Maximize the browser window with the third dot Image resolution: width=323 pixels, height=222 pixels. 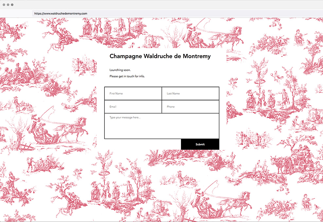coord(12,5)
